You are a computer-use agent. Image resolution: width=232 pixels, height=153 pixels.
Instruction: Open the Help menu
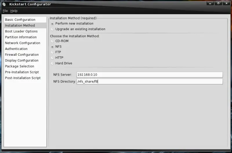[x=14, y=11]
